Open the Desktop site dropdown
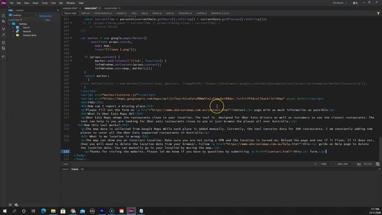The width and height of the screenshot is (382, 215). 23,16
